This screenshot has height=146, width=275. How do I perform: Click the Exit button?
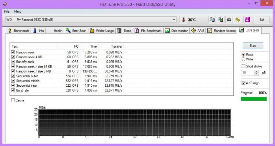[262, 20]
